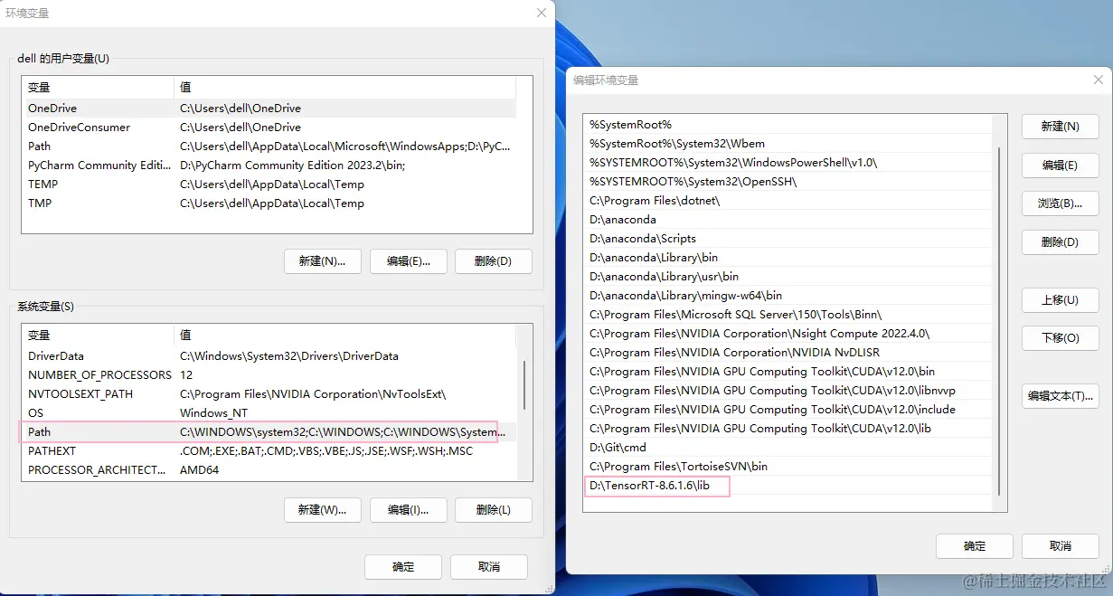Select the system Path variable row
Screen dimensions: 1113x596
tap(269, 431)
